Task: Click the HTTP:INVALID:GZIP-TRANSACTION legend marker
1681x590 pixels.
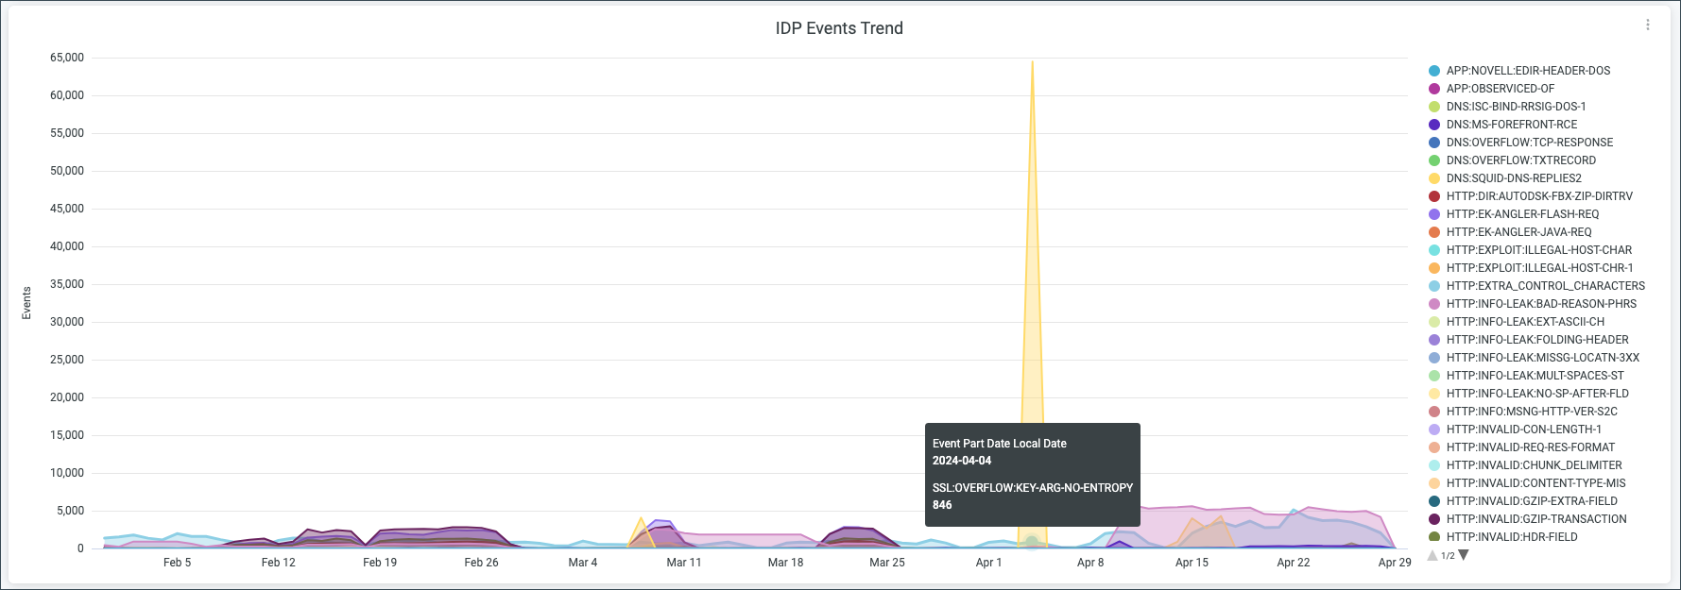Action: tap(1434, 519)
